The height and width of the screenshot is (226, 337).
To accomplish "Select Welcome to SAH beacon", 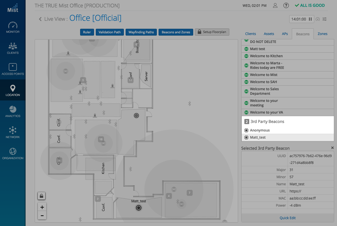I will pos(288,82).
